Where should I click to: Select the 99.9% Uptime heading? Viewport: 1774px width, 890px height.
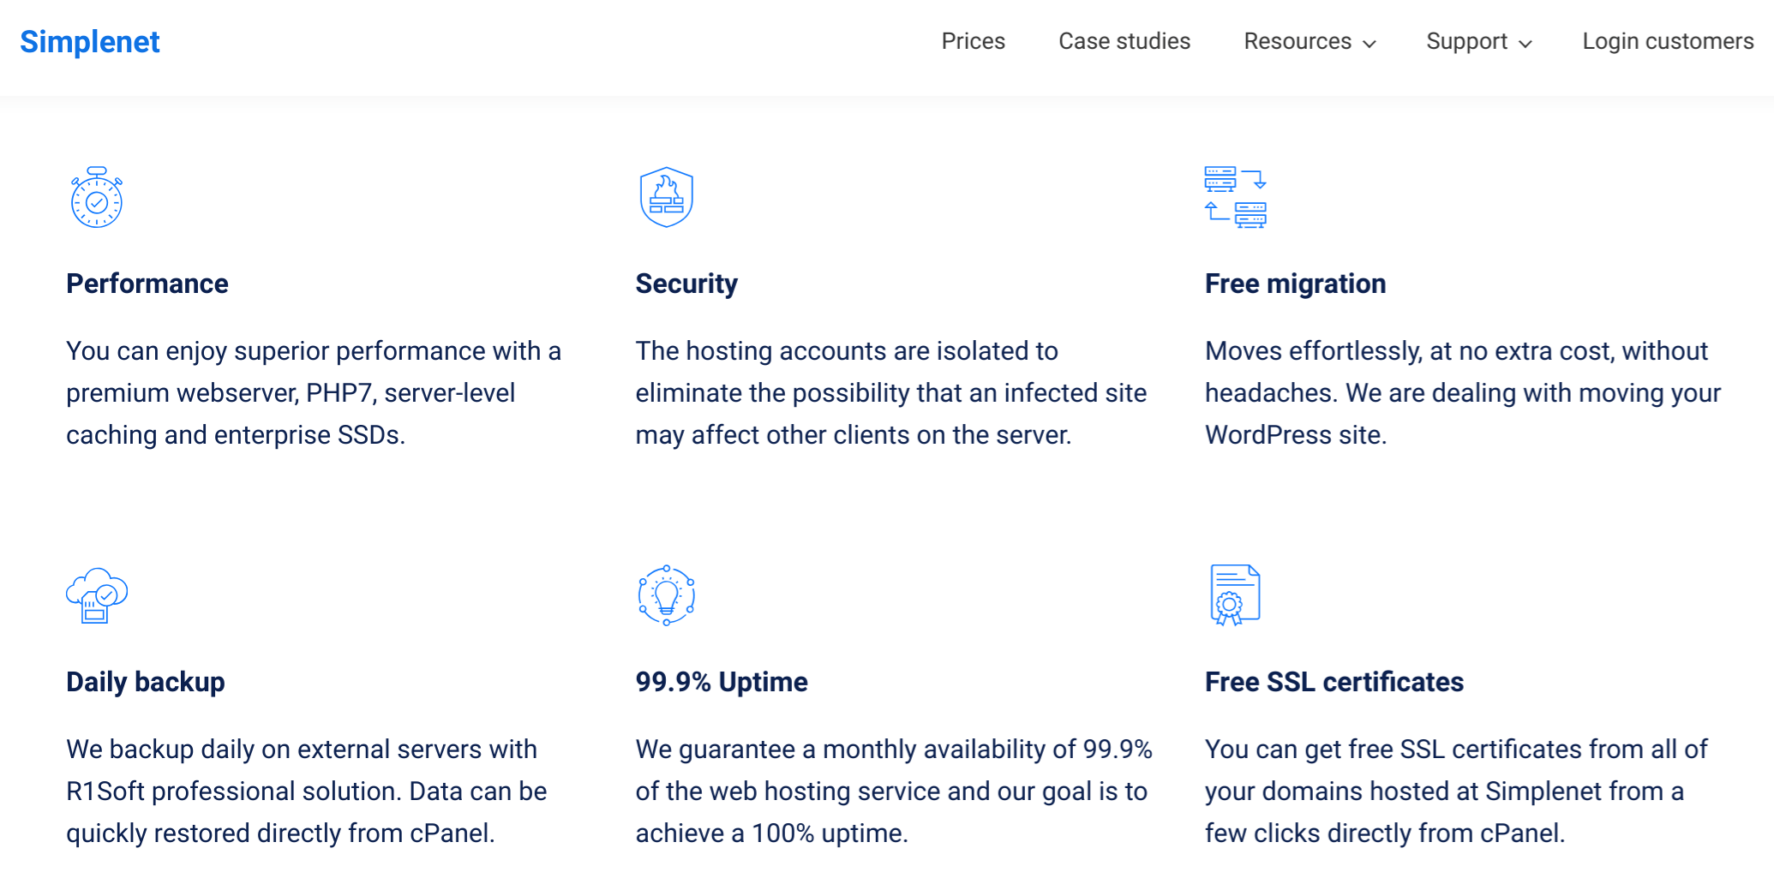click(722, 682)
